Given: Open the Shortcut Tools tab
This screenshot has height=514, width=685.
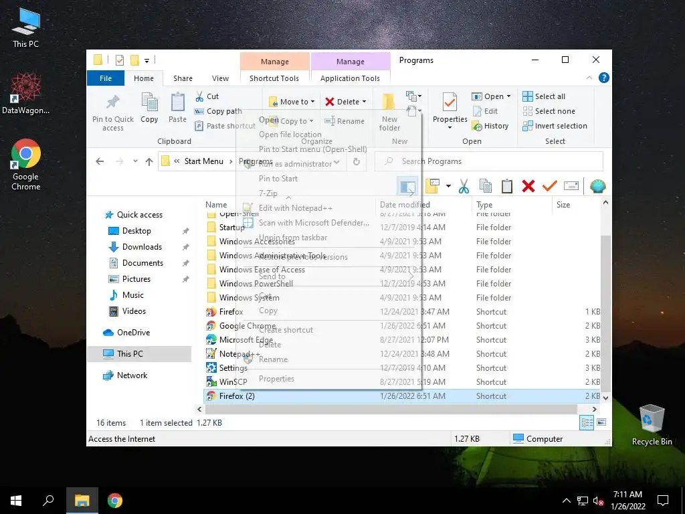Looking at the screenshot, I should [x=274, y=78].
